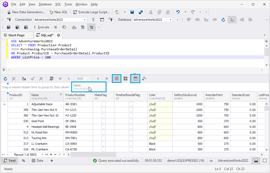This screenshot has height=173, width=270.
Task: Jump to the last record in the navigator
Action: (47, 154)
